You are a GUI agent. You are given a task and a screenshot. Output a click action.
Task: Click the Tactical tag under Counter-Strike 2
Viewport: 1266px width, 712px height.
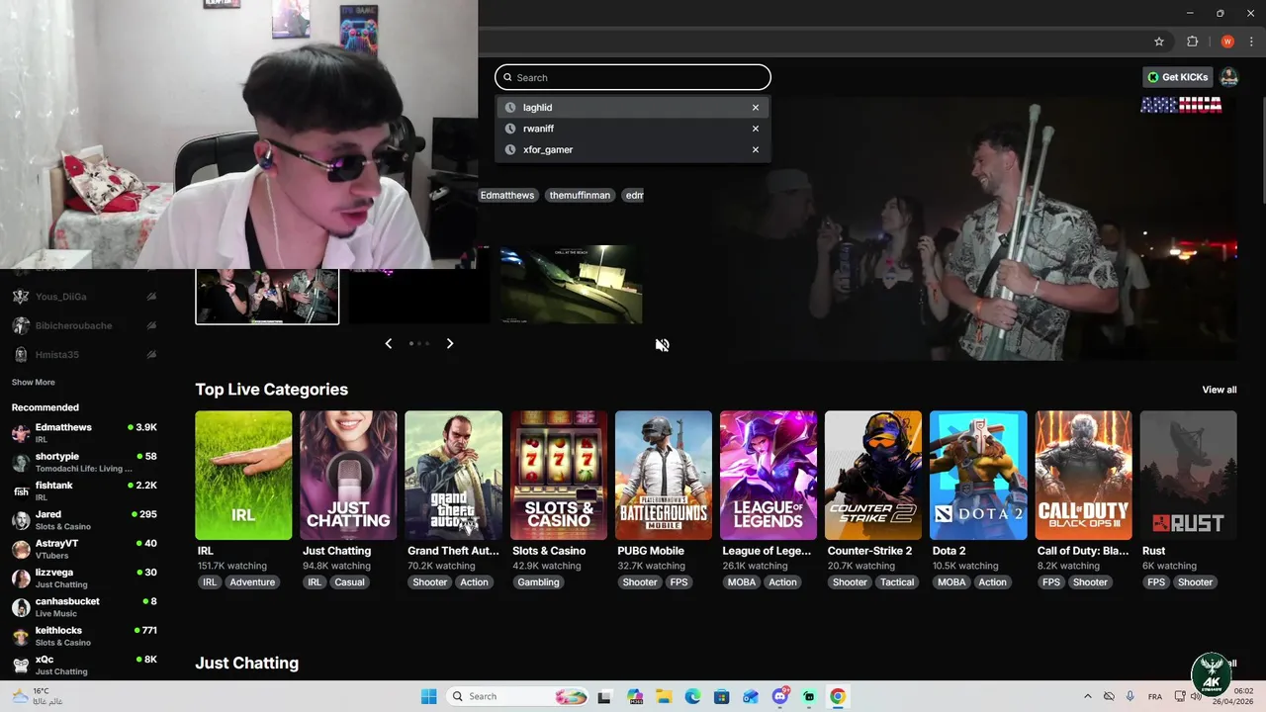click(x=897, y=582)
